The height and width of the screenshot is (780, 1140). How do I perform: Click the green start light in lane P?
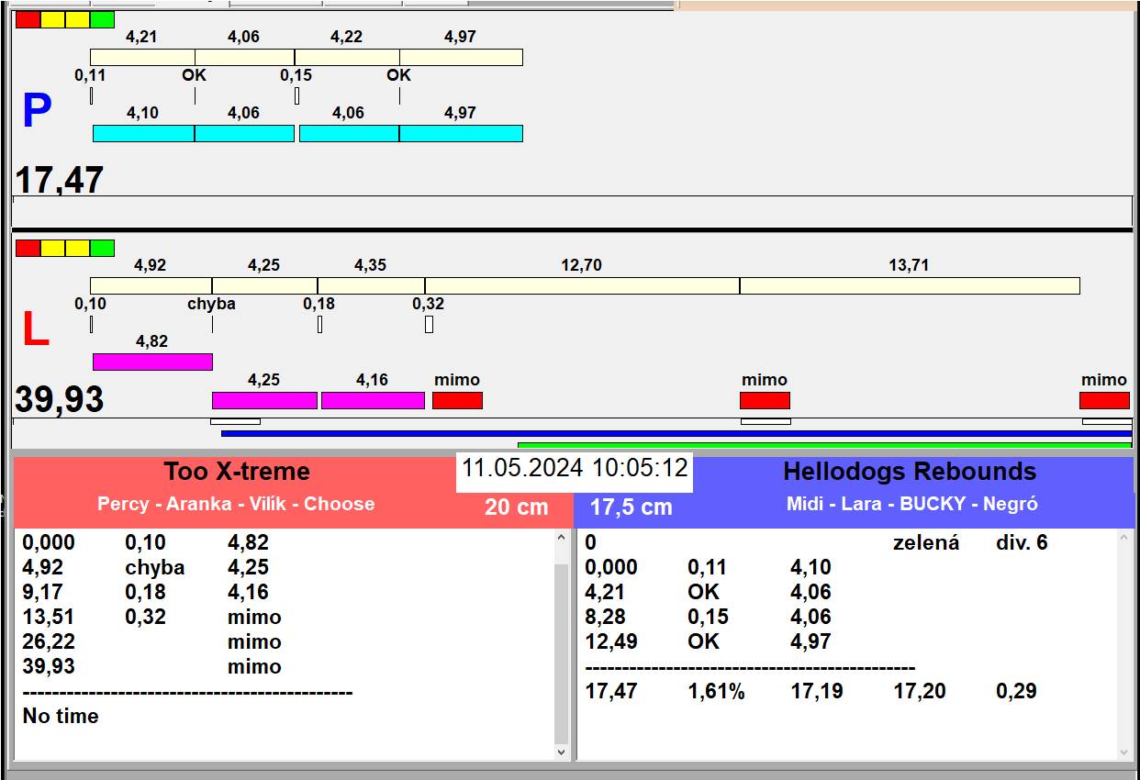pyautogui.click(x=103, y=19)
